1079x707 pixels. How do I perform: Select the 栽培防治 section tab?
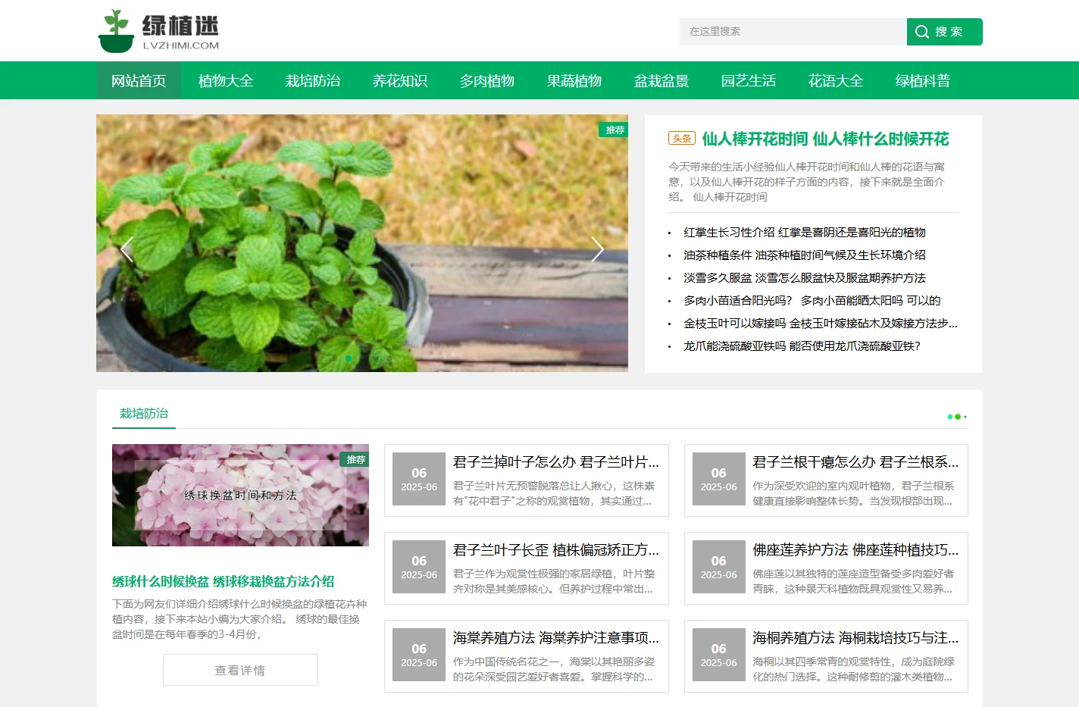click(x=144, y=414)
